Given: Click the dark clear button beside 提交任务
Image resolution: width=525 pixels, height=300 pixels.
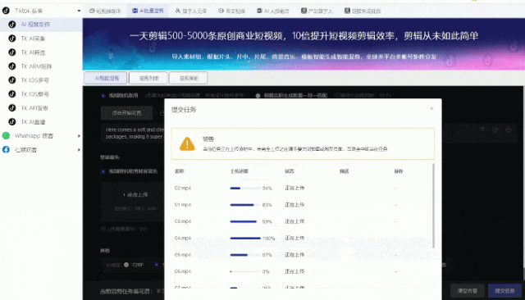Looking at the screenshot, I should point(468,291).
